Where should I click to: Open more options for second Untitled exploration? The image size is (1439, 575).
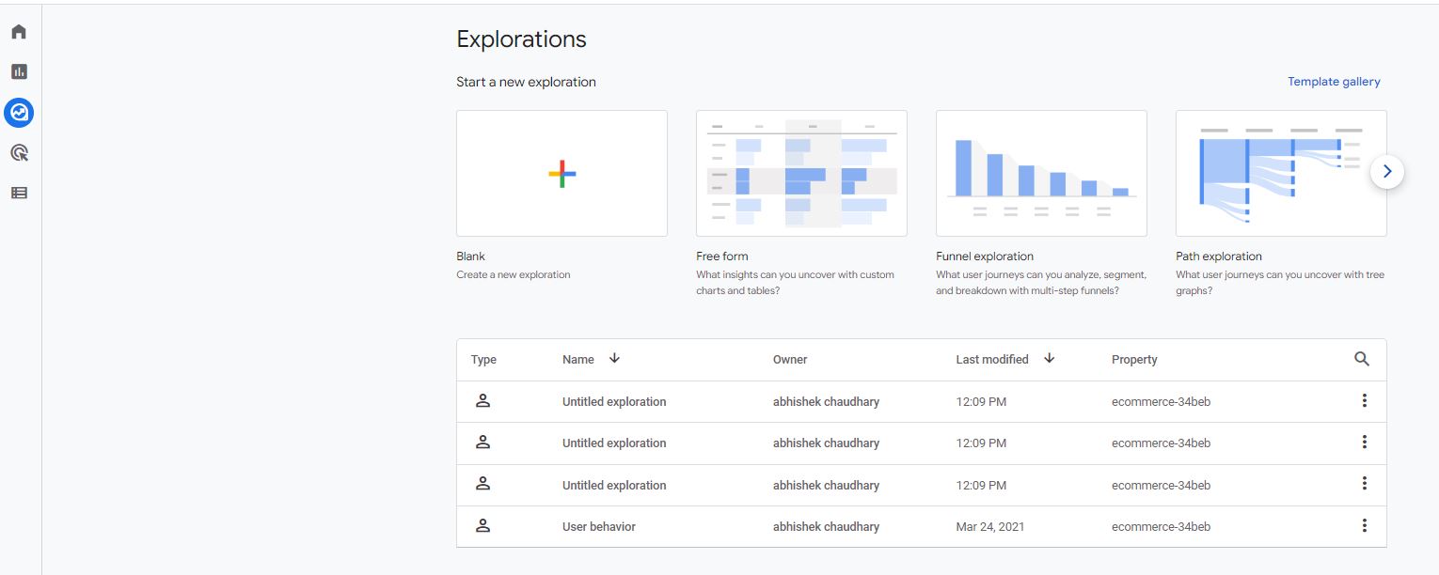coord(1364,443)
